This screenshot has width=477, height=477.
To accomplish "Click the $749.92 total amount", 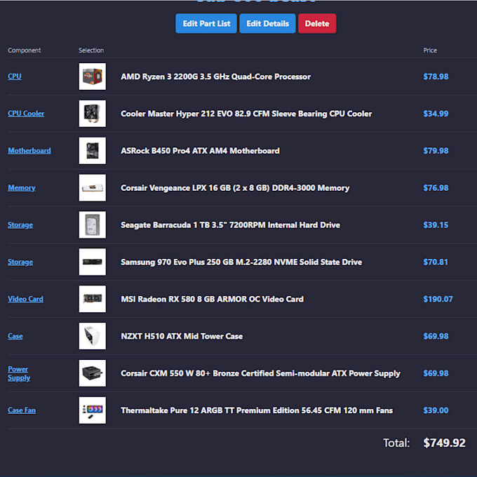I will (444, 443).
